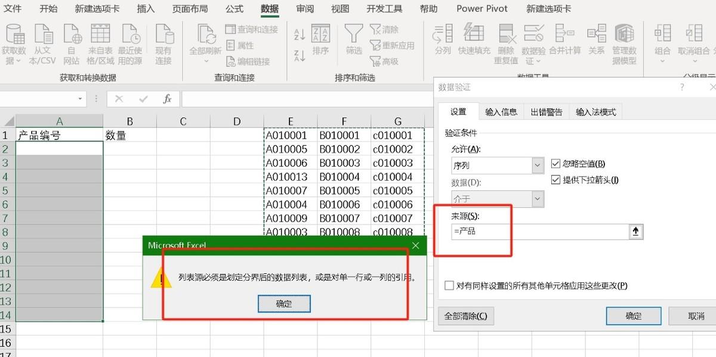Click 清除 filter icon
This screenshot has width=716, height=357.
click(x=384, y=29)
